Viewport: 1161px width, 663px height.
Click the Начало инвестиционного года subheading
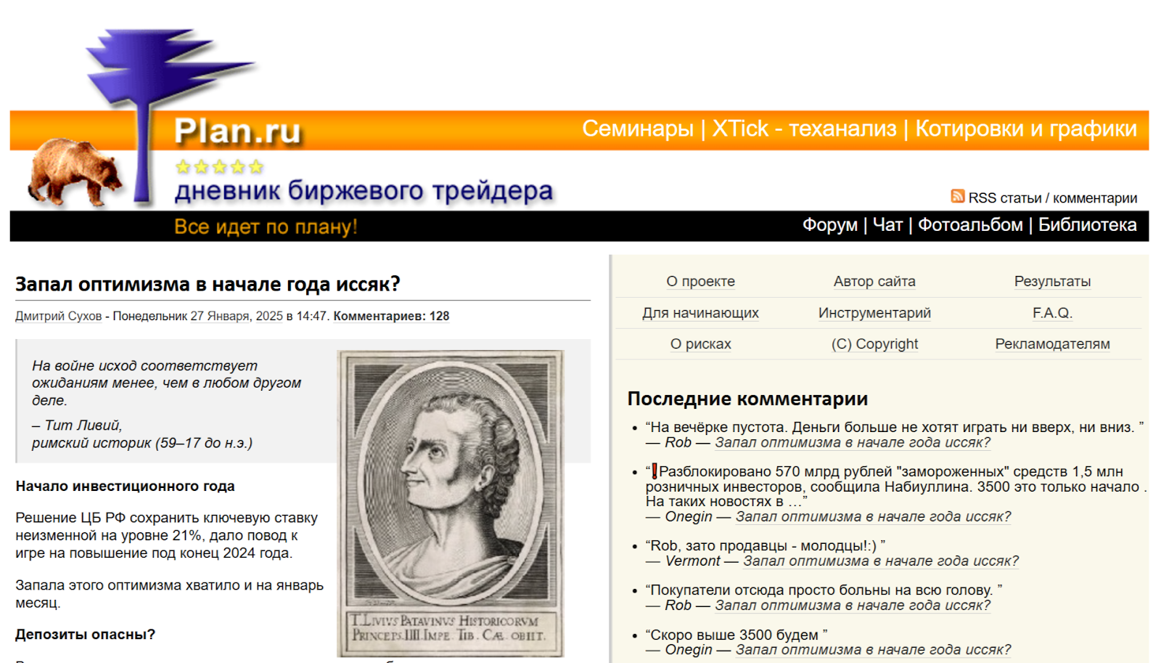125,486
